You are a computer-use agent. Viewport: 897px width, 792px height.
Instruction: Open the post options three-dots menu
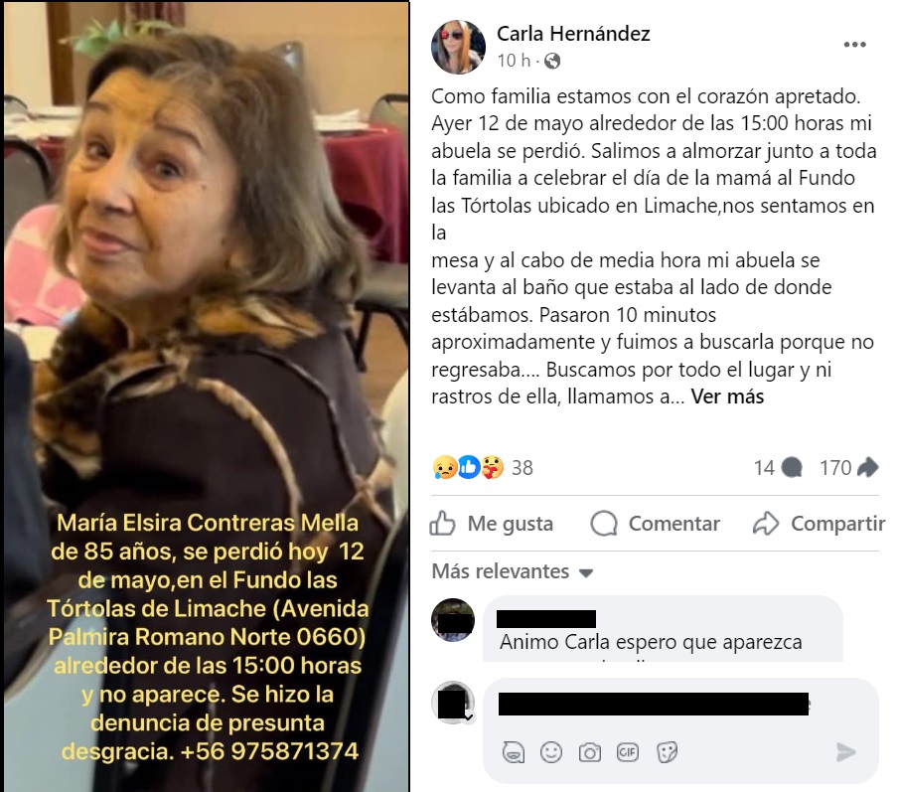pyautogui.click(x=854, y=45)
